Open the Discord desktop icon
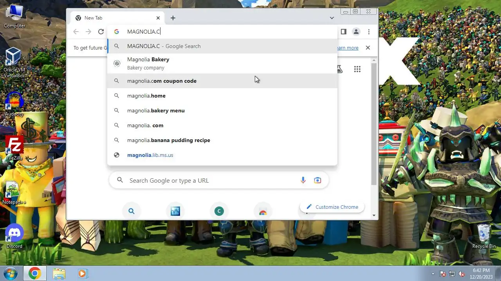This screenshot has width=501, height=281. pos(14,237)
